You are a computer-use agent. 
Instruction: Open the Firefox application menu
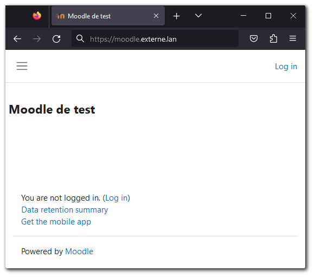[293, 38]
